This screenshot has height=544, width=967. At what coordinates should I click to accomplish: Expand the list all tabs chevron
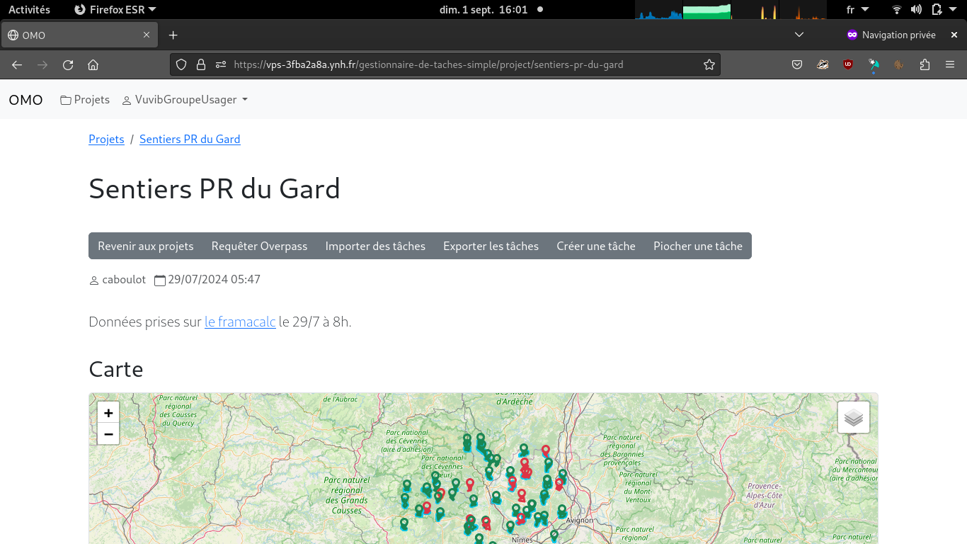(799, 35)
